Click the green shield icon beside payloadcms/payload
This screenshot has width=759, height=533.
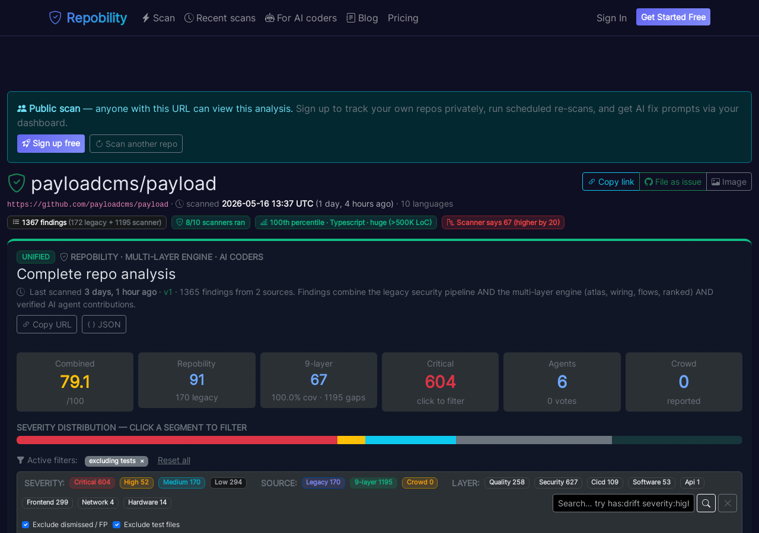[17, 183]
